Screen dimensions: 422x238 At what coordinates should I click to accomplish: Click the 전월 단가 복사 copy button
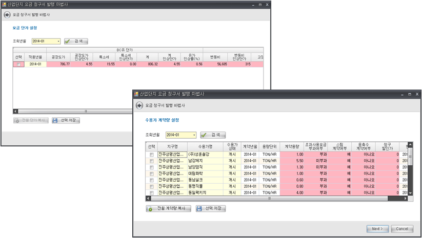pos(31,120)
